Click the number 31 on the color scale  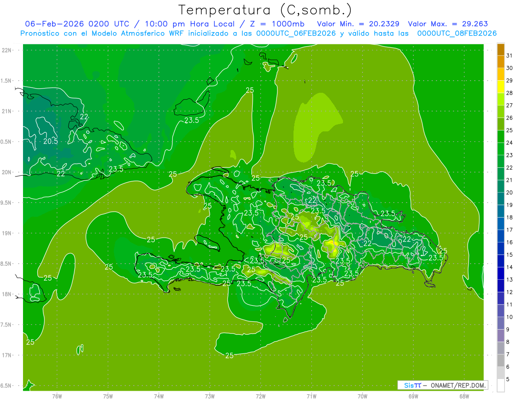tap(510, 56)
